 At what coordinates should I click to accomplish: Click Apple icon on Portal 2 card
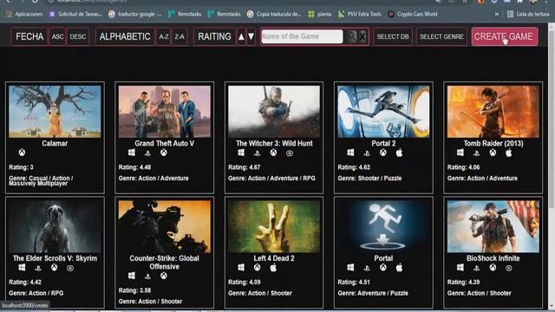(x=399, y=153)
